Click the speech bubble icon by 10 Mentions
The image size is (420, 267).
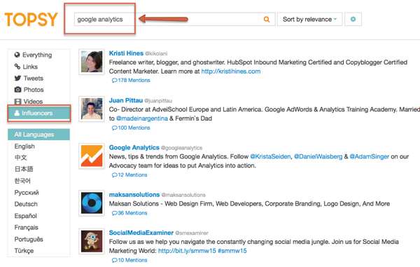coord(114,260)
